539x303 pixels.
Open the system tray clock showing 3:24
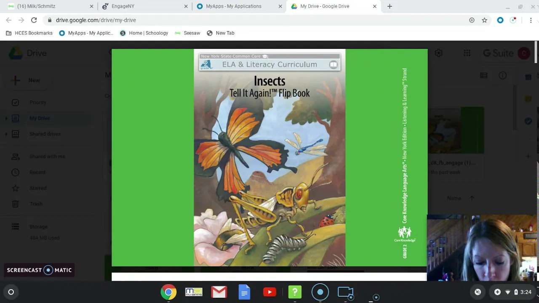click(526, 292)
